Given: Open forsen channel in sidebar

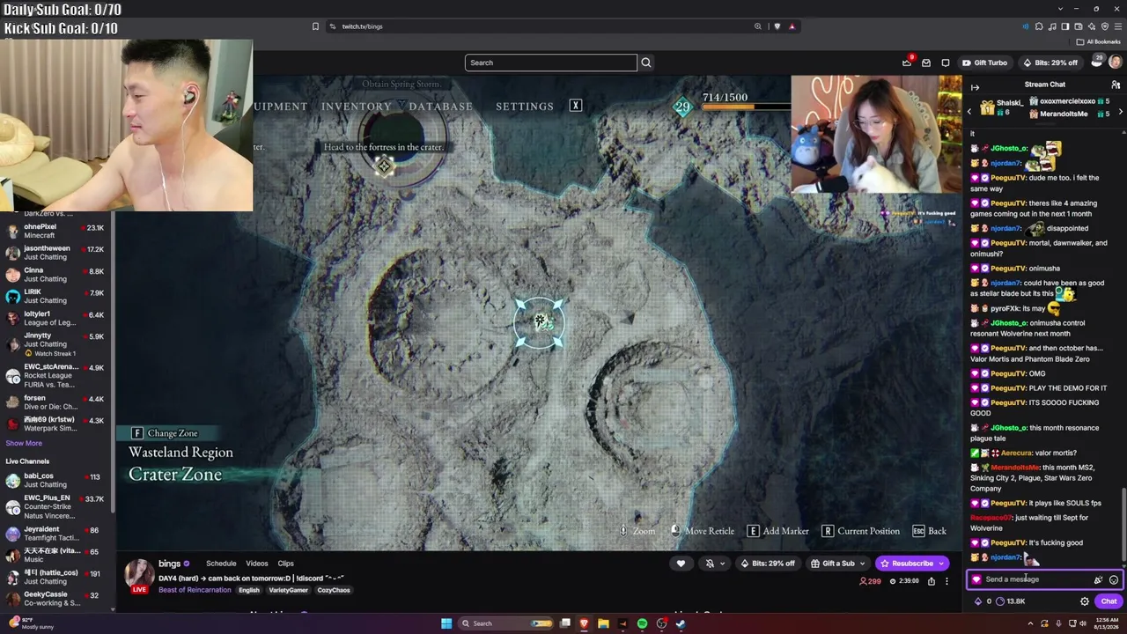Looking at the screenshot, I should [57, 402].
